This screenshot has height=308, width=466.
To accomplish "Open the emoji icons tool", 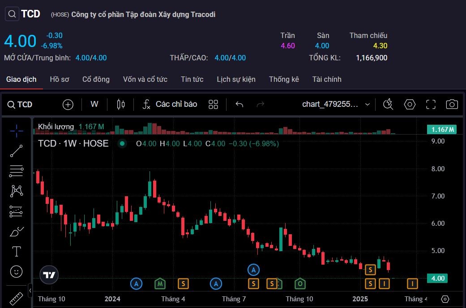I will pyautogui.click(x=17, y=271).
